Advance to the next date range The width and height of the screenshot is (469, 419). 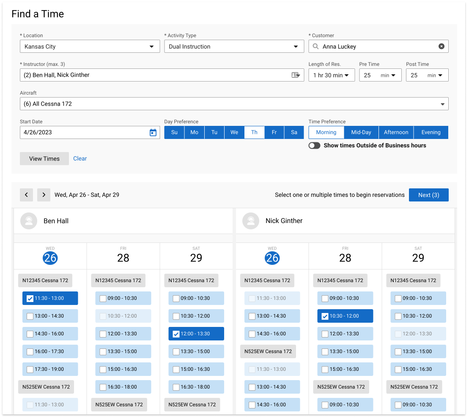(44, 195)
